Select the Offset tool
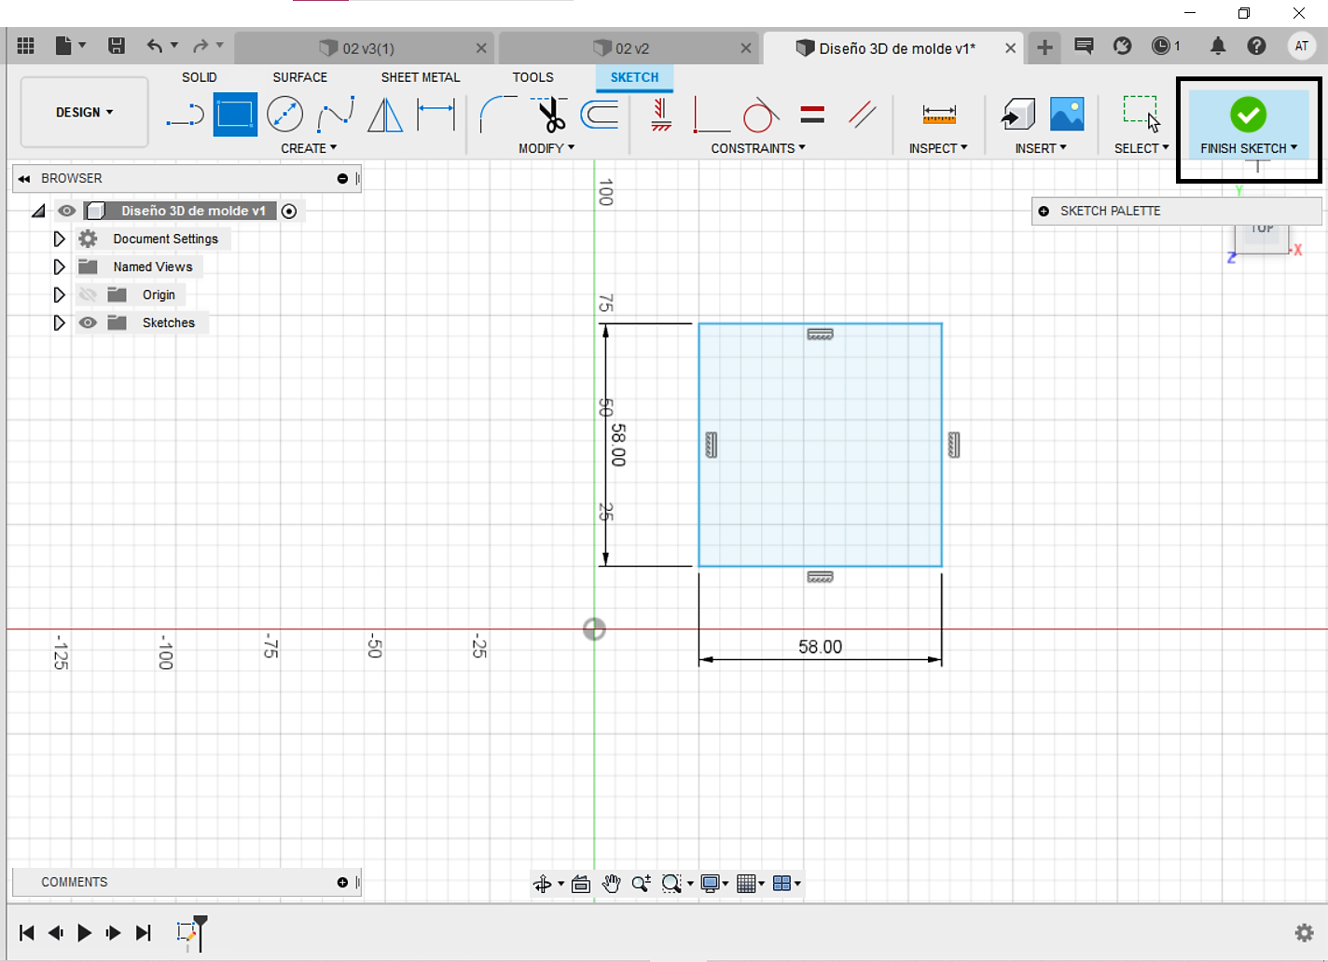The height and width of the screenshot is (962, 1328). point(600,116)
